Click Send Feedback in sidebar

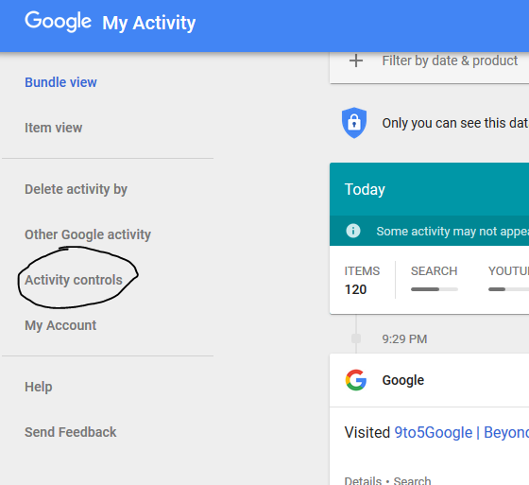point(71,432)
